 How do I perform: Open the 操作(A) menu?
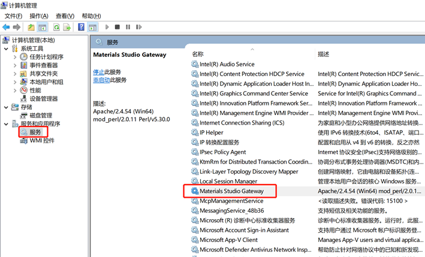(x=38, y=16)
